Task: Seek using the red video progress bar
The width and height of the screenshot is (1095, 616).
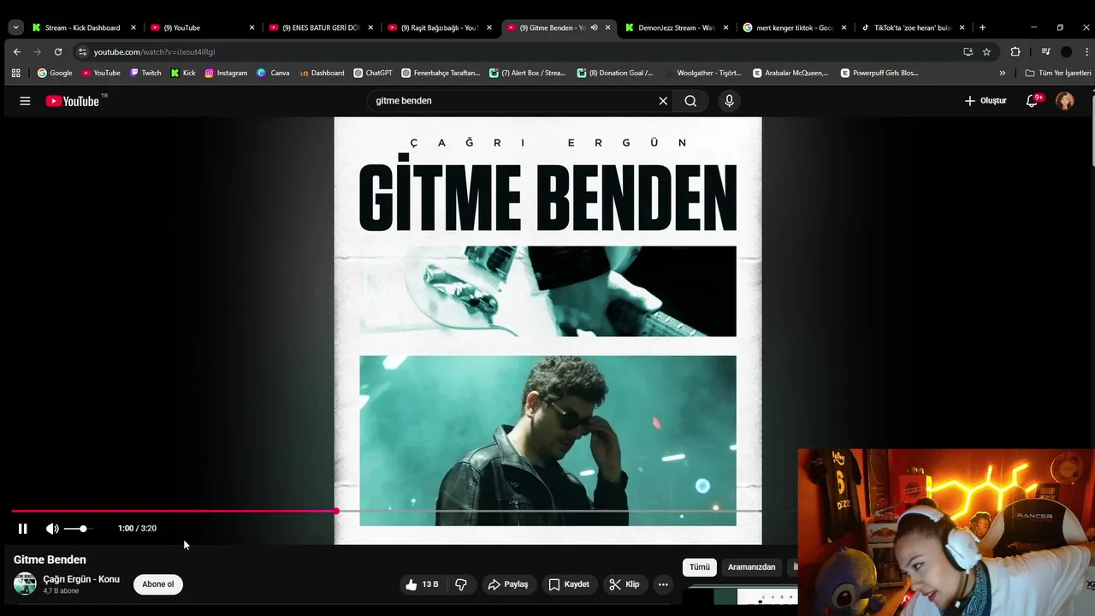Action: pyautogui.click(x=174, y=511)
